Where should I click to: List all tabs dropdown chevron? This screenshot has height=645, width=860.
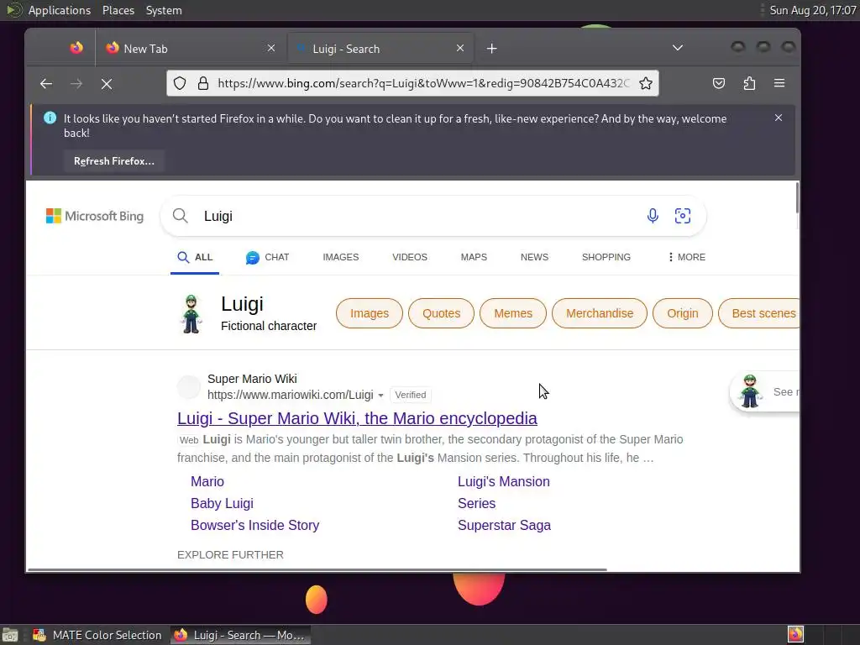pos(678,48)
